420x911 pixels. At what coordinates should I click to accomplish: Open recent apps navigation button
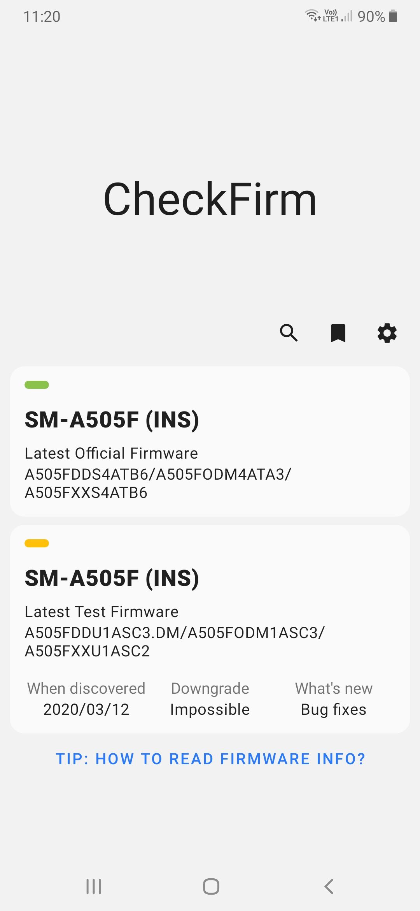[94, 886]
